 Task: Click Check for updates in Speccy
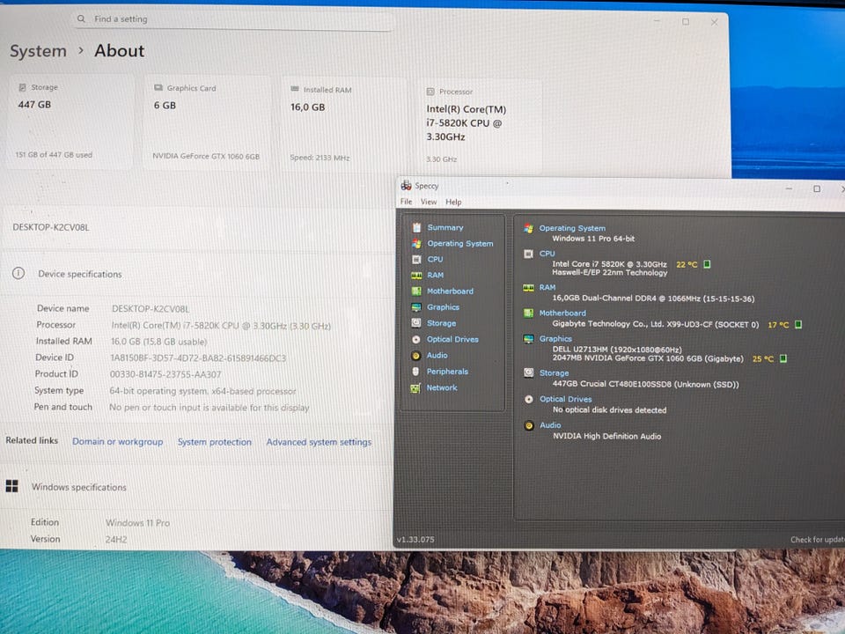[x=817, y=540]
